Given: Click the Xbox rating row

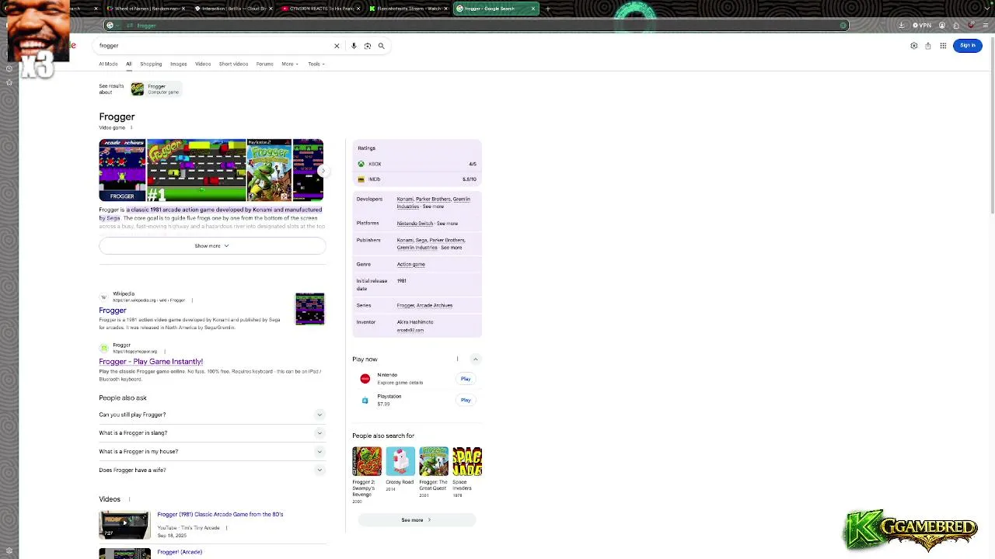Looking at the screenshot, I should (417, 164).
